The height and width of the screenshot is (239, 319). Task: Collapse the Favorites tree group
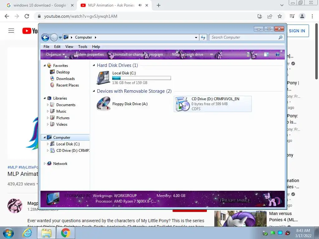click(45, 65)
